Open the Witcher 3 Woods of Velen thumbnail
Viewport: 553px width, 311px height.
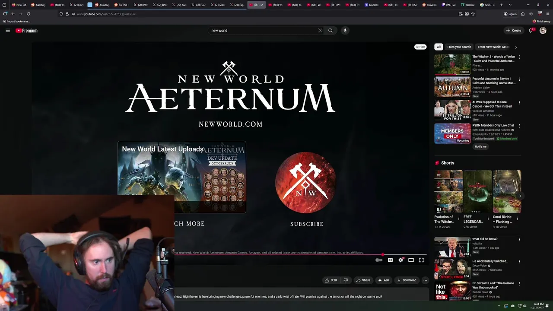pos(452,64)
